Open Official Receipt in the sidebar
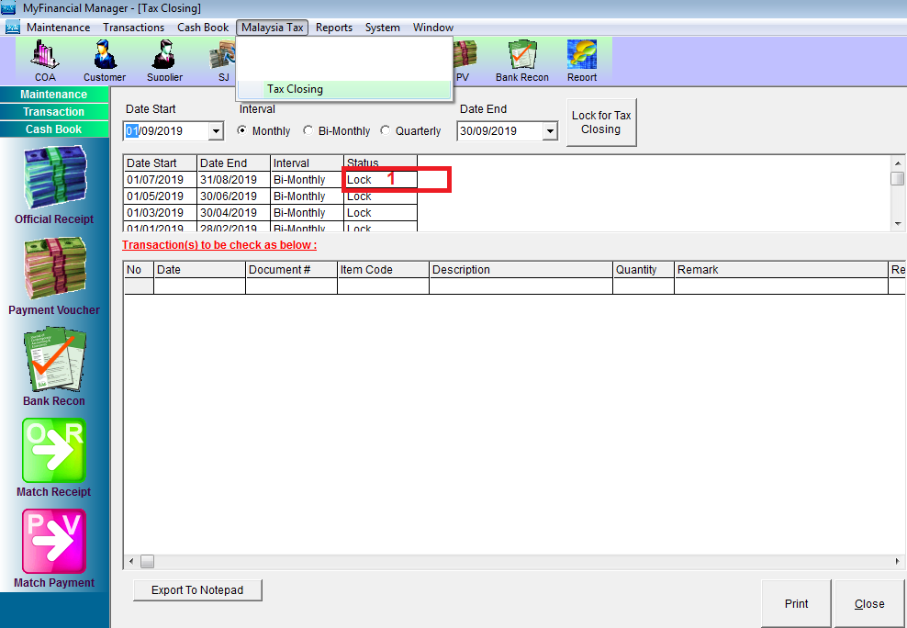The image size is (907, 628). coord(54,185)
